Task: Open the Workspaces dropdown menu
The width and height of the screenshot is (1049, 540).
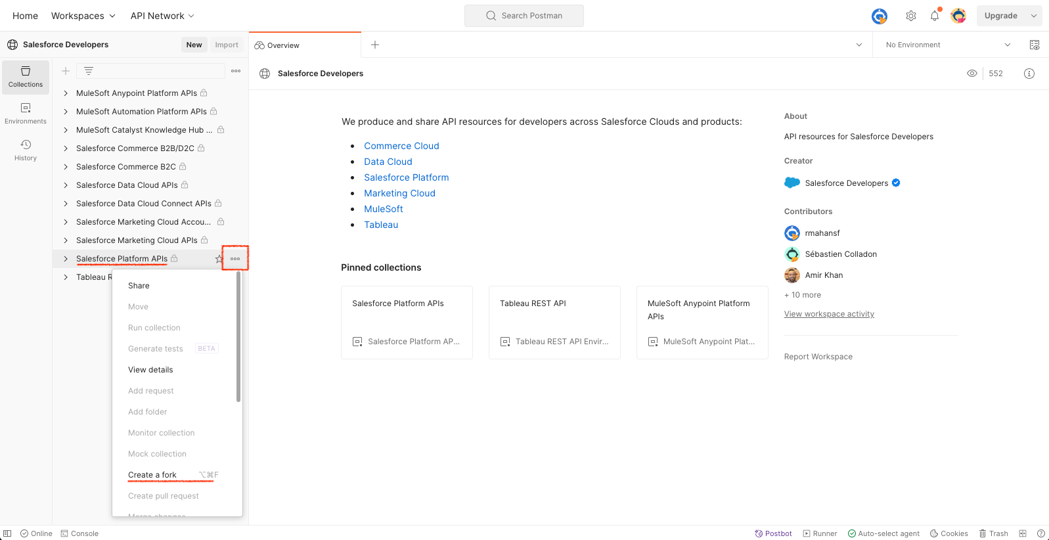Action: coord(83,16)
